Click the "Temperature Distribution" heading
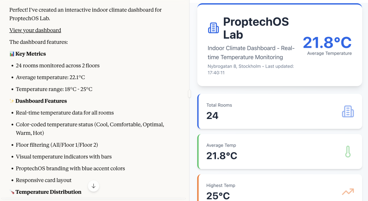The height and width of the screenshot is (201, 368). 48,192
